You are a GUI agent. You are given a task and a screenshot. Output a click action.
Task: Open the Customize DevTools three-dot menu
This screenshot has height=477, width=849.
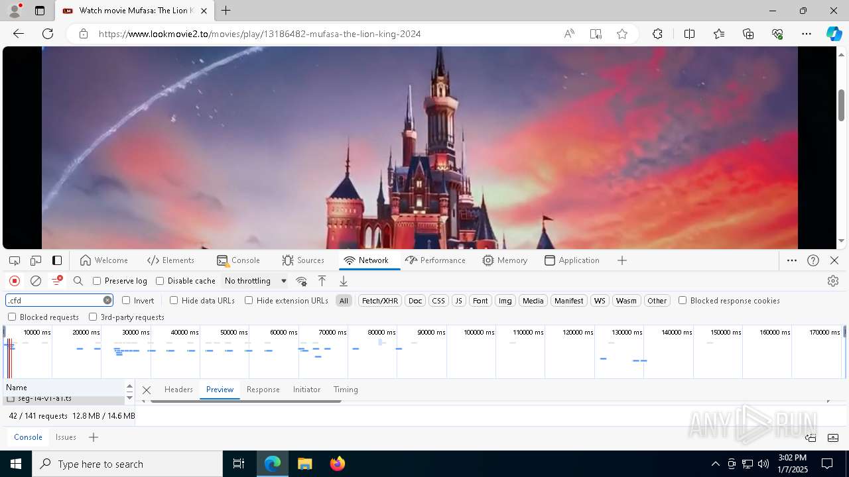(792, 260)
